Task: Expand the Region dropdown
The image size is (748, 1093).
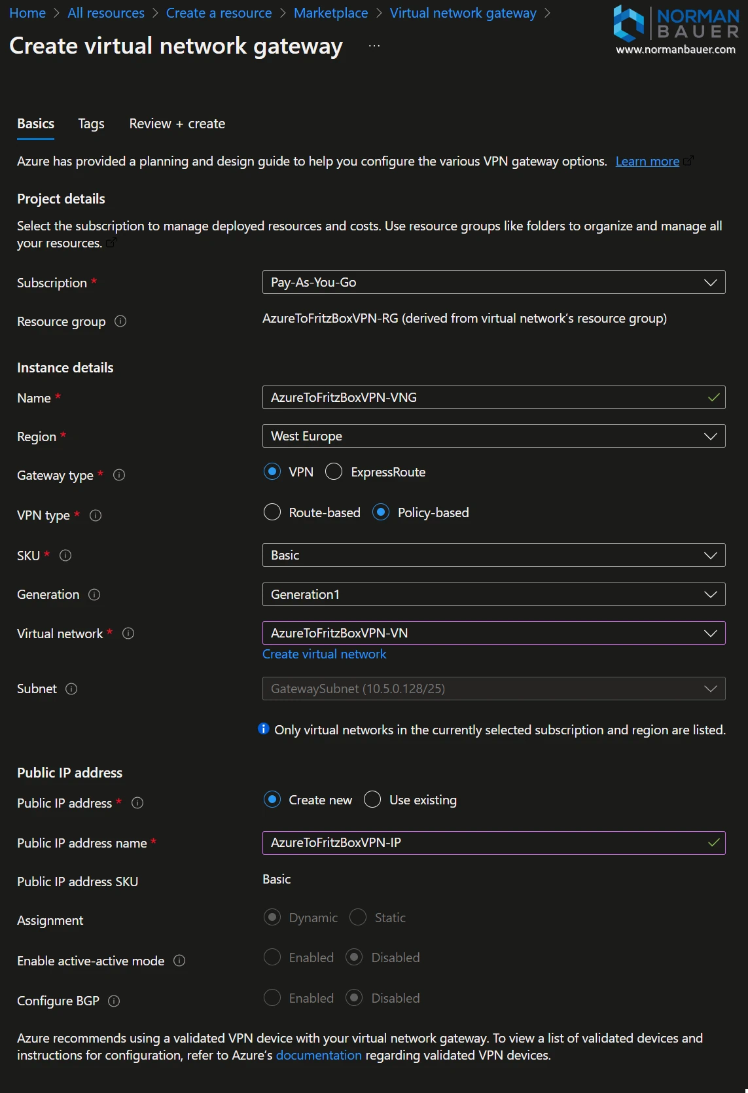Action: tap(493, 436)
